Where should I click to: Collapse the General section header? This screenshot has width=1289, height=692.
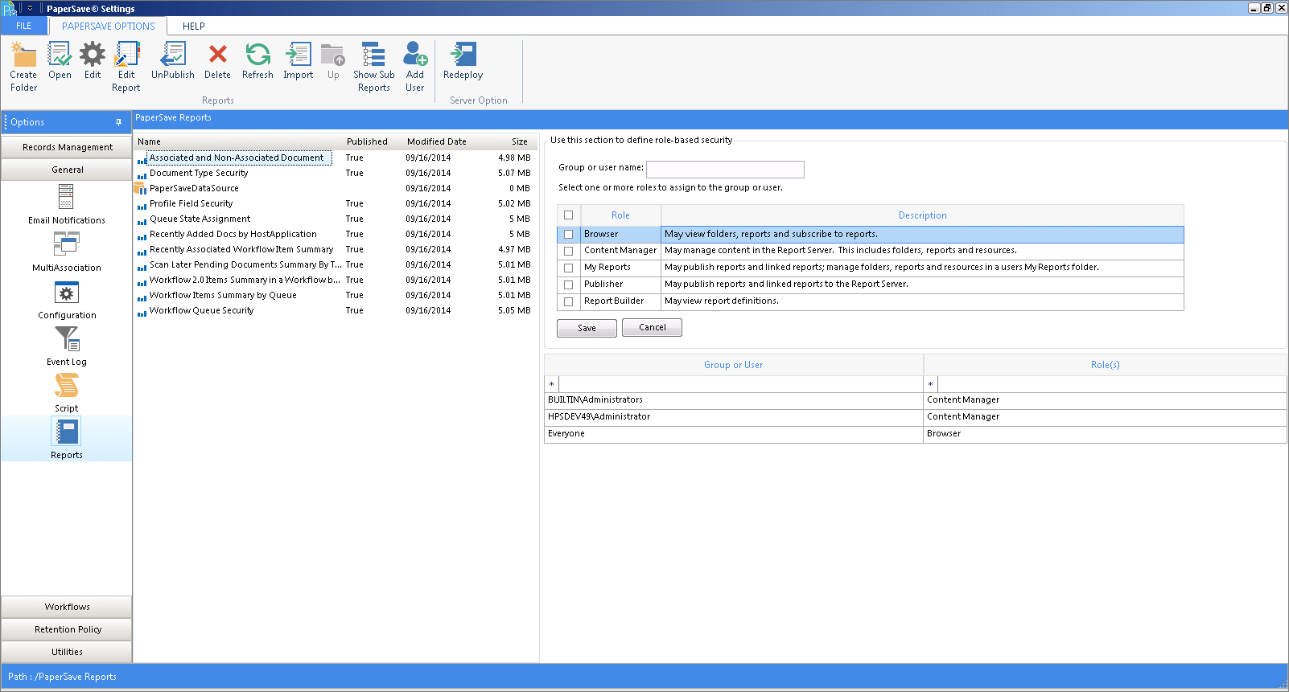click(x=67, y=170)
